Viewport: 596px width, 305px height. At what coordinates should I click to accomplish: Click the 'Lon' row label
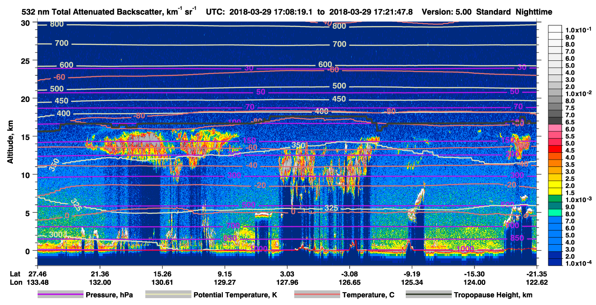point(16,282)
